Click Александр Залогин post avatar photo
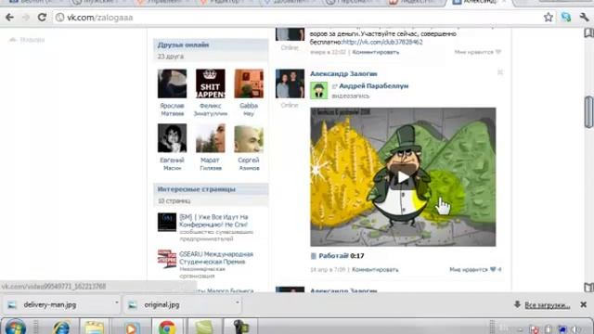The image size is (594, 334). [290, 83]
